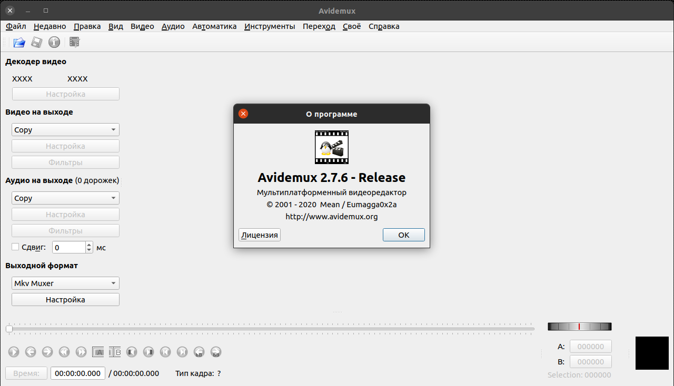Click the marker A value field
Screen dimensions: 674x386
click(591, 346)
